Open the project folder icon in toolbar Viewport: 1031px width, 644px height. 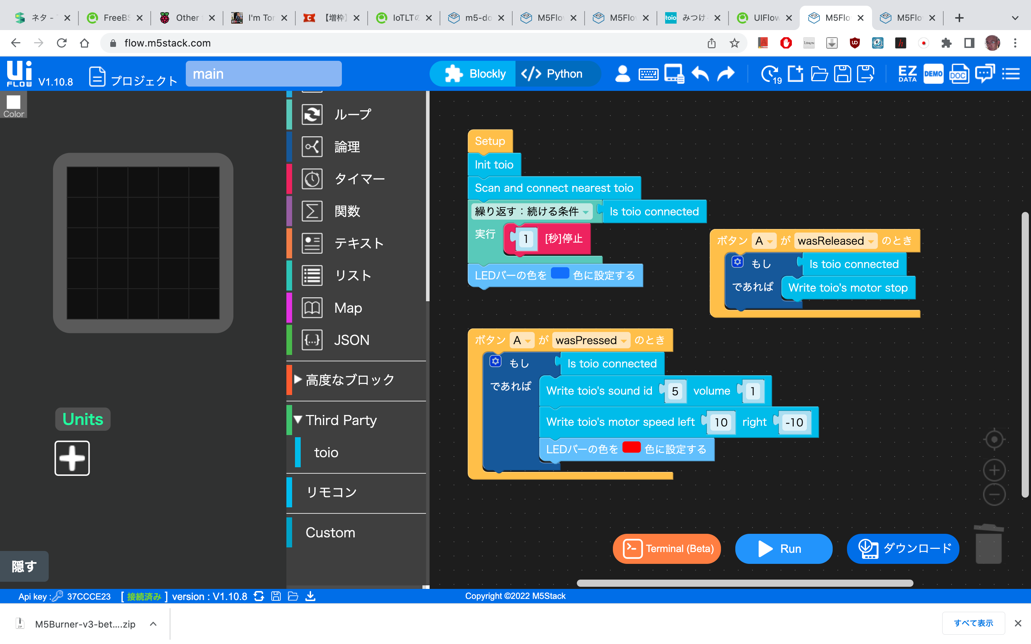click(819, 74)
